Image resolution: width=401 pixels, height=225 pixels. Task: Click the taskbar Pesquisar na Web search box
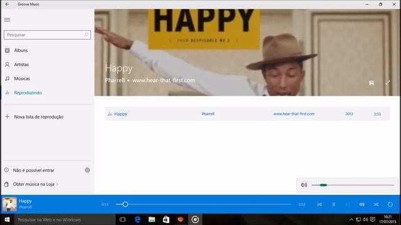pos(65,219)
